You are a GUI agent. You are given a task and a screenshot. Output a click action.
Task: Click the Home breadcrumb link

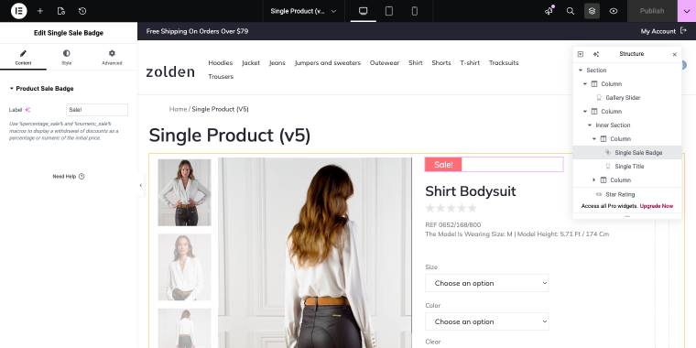178,109
